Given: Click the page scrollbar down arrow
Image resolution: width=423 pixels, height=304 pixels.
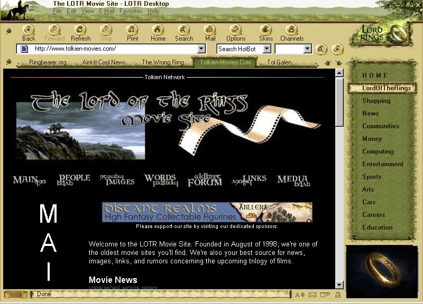Looking at the screenshot, I should (x=339, y=284).
